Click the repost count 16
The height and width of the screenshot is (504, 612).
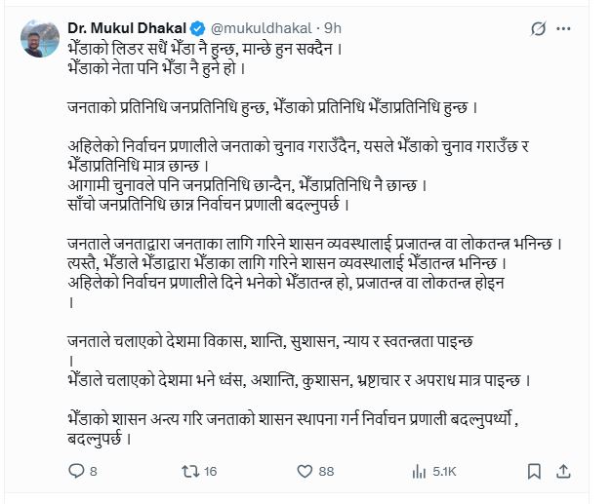pos(212,473)
